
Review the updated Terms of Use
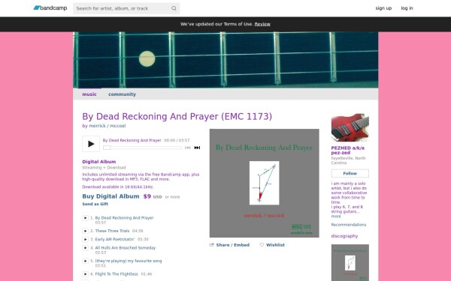[x=262, y=24]
